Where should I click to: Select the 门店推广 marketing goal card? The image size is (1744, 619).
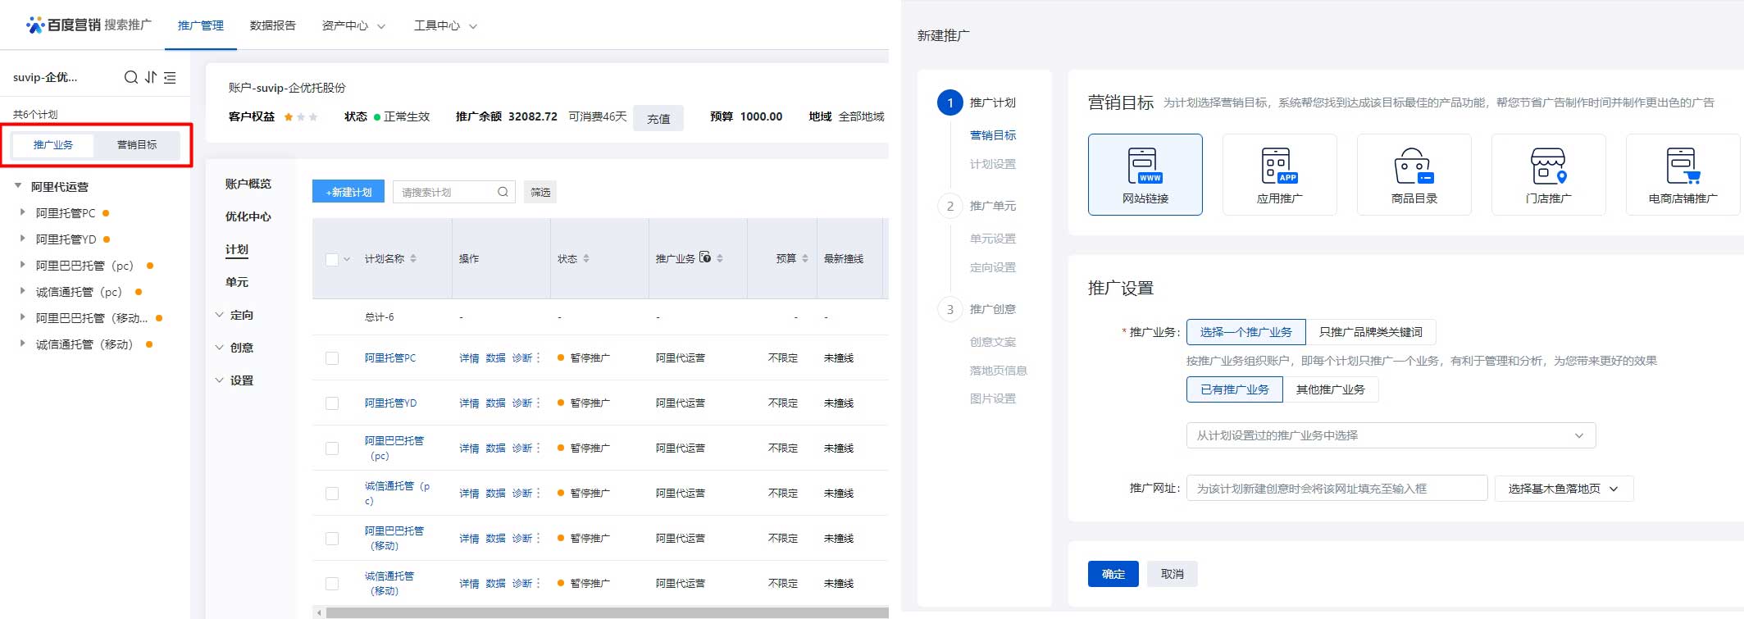(1549, 175)
